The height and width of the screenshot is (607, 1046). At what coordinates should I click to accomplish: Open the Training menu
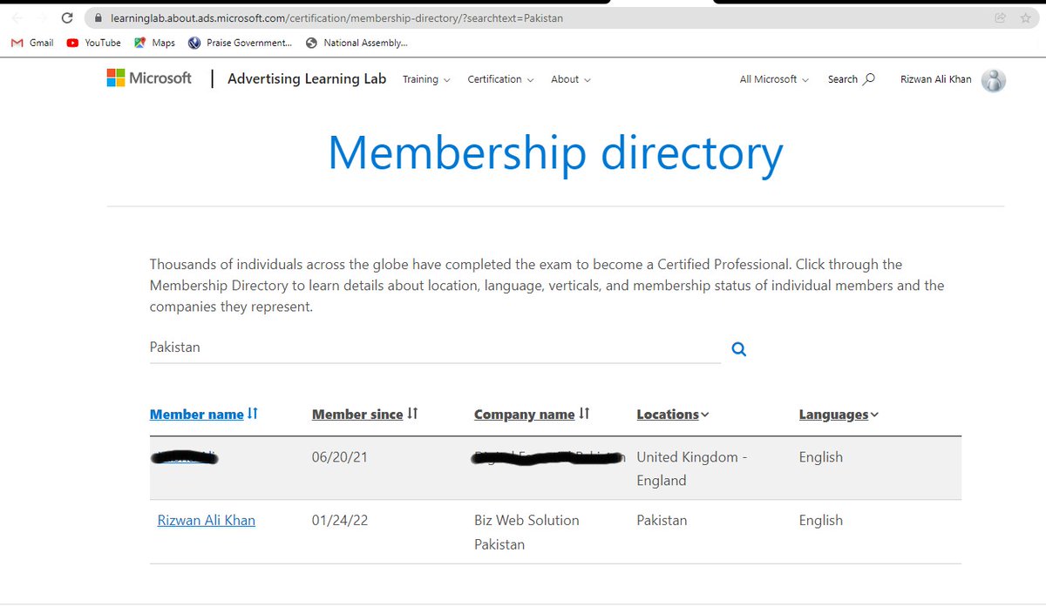426,79
